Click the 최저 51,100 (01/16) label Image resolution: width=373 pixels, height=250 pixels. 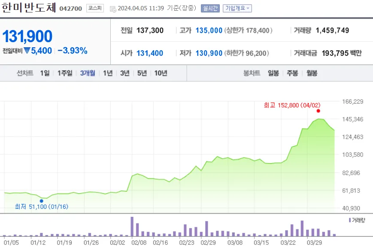pos(41,207)
